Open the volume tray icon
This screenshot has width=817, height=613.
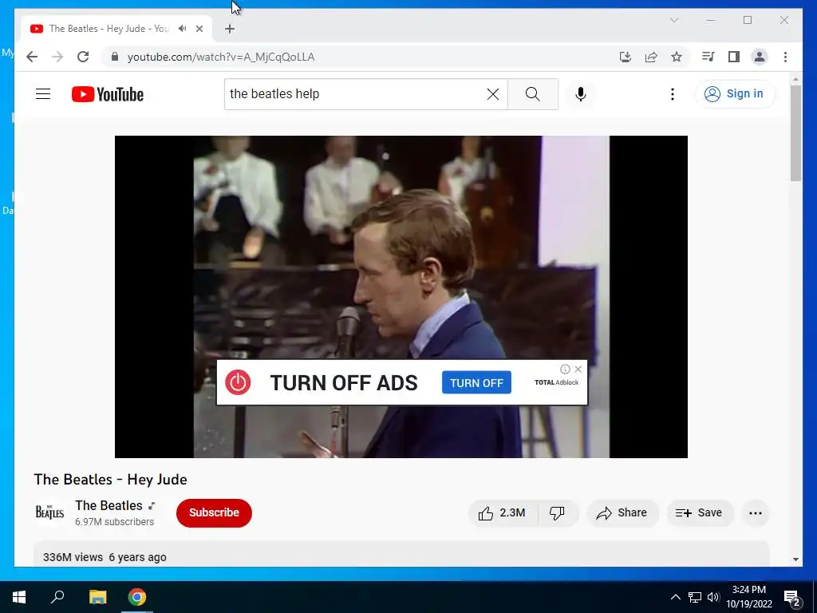pos(713,597)
